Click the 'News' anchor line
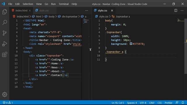Viewport: 187px width, 105px height. point(49,67)
